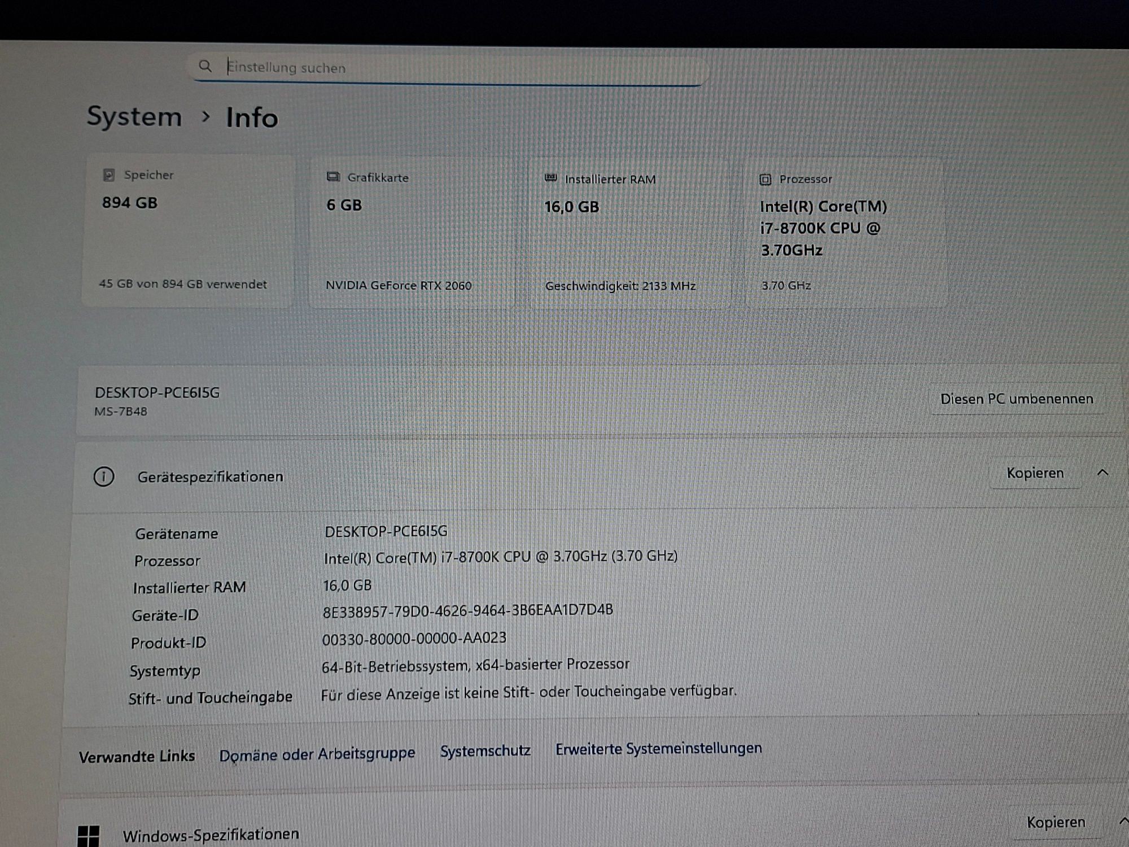Image resolution: width=1129 pixels, height=847 pixels.
Task: Click the Installierter RAM icon
Action: (x=550, y=178)
